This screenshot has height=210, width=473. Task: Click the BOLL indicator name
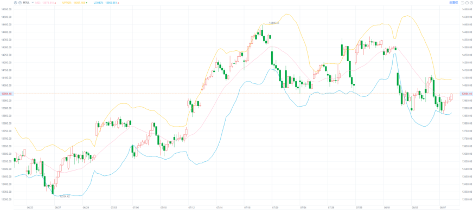click(27, 2)
